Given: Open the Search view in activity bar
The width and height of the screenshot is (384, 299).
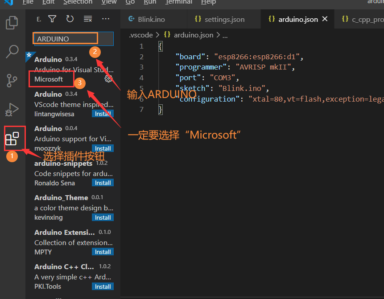Looking at the screenshot, I should click(x=12, y=51).
